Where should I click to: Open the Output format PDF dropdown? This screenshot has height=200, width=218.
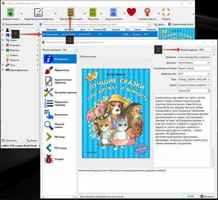coord(207,50)
